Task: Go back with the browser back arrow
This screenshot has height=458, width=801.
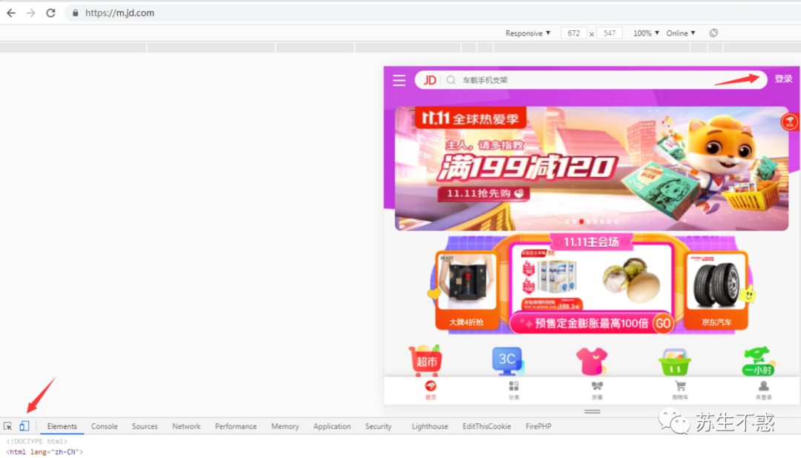Action: 11,13
